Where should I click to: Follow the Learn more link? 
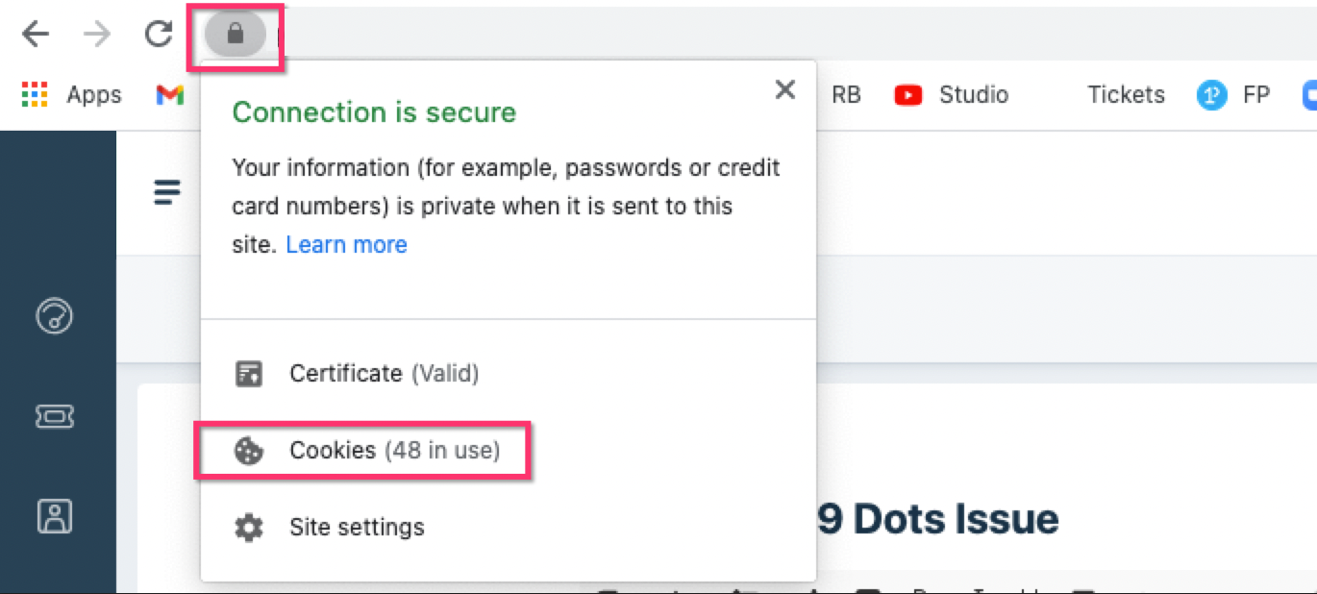pos(346,245)
